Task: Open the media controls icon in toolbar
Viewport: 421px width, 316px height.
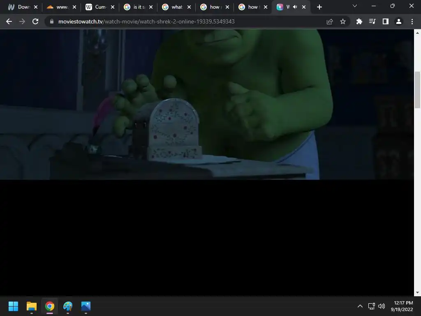Action: click(x=372, y=21)
